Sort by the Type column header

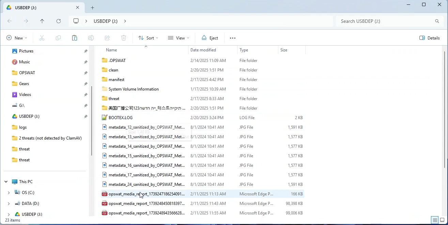point(258,50)
